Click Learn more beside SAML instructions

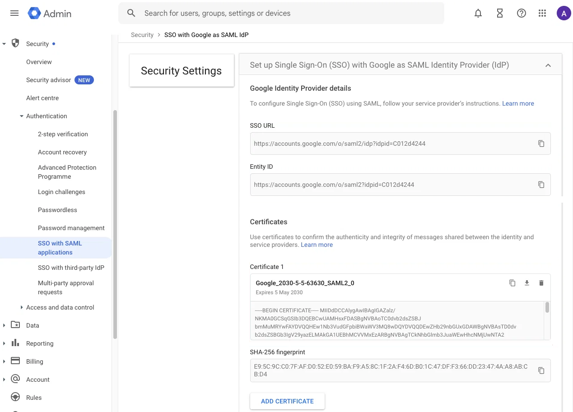(518, 103)
